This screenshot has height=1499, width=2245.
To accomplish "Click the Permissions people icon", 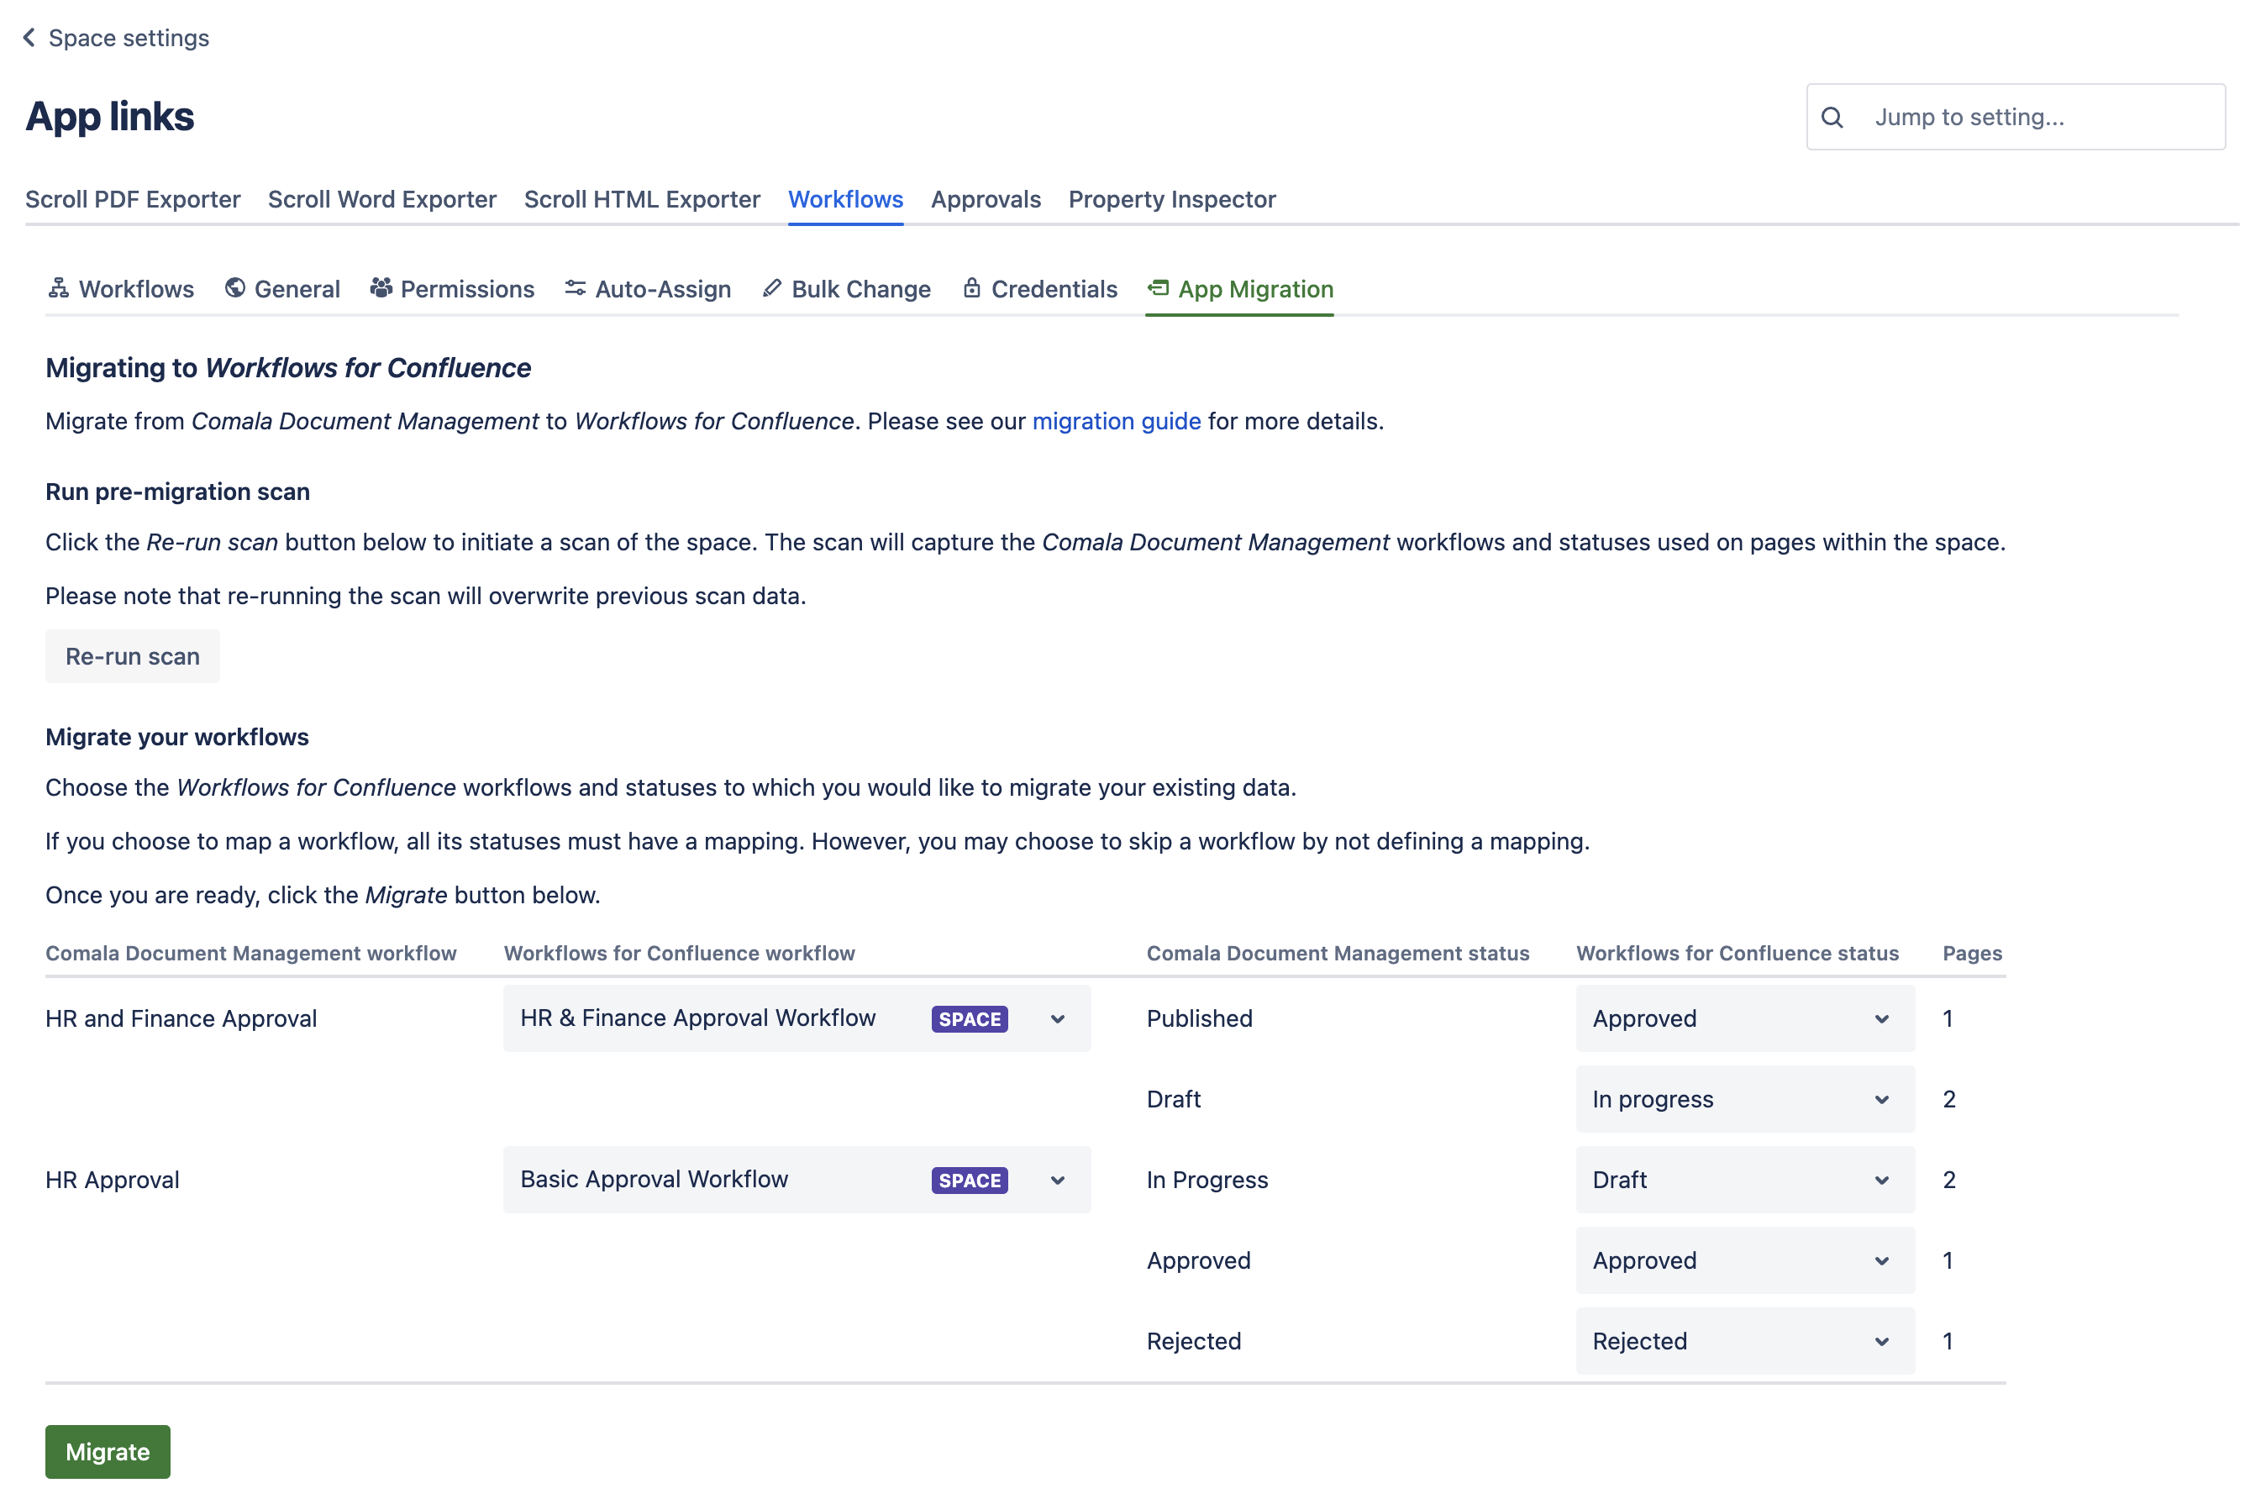I will click(381, 287).
